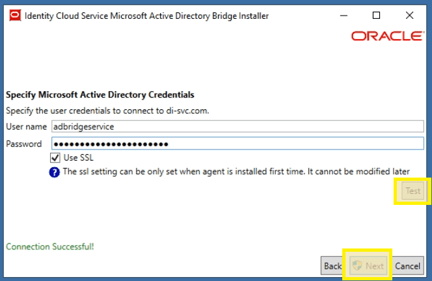Click the blue help question mark icon
This screenshot has height=281, width=432.
(55, 172)
